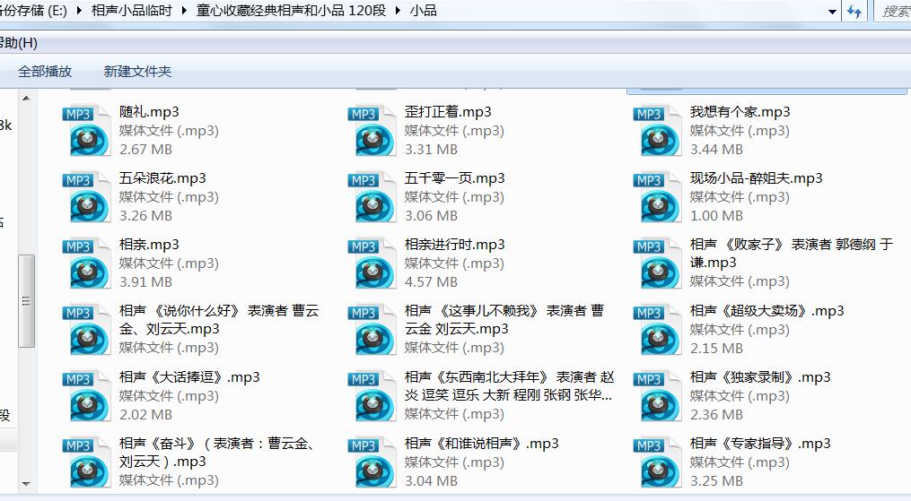Click the 3.44 MB size under 我想有个家.mp3
The height and width of the screenshot is (501, 911).
point(716,150)
